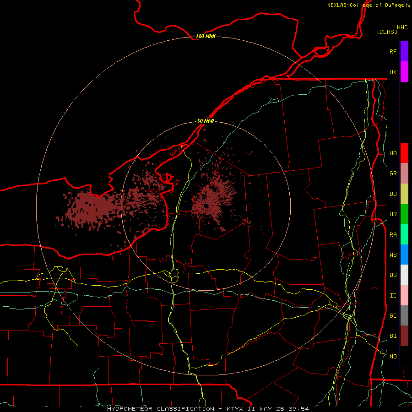
Task: Click the ND black legend swatch
Action: (x=404, y=356)
